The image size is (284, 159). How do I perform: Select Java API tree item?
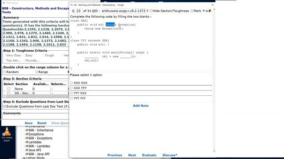click(35, 150)
